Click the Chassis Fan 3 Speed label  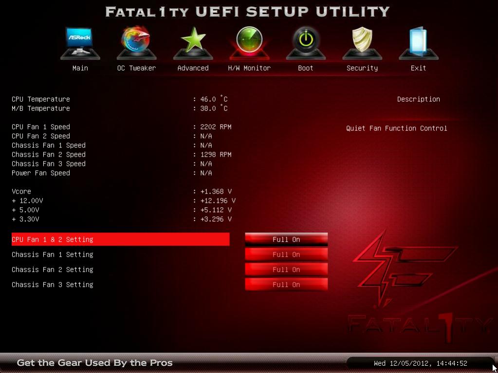coord(49,164)
